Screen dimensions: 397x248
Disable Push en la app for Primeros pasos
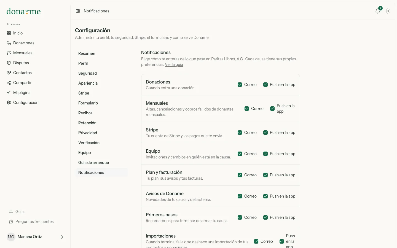click(x=265, y=217)
